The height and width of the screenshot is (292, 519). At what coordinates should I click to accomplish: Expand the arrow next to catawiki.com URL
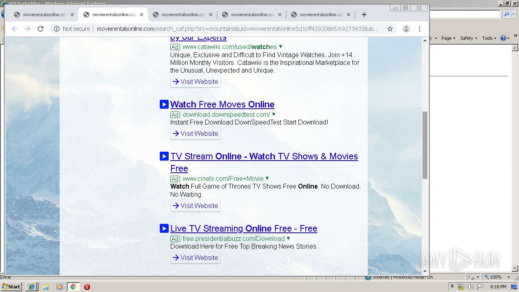[x=281, y=47]
